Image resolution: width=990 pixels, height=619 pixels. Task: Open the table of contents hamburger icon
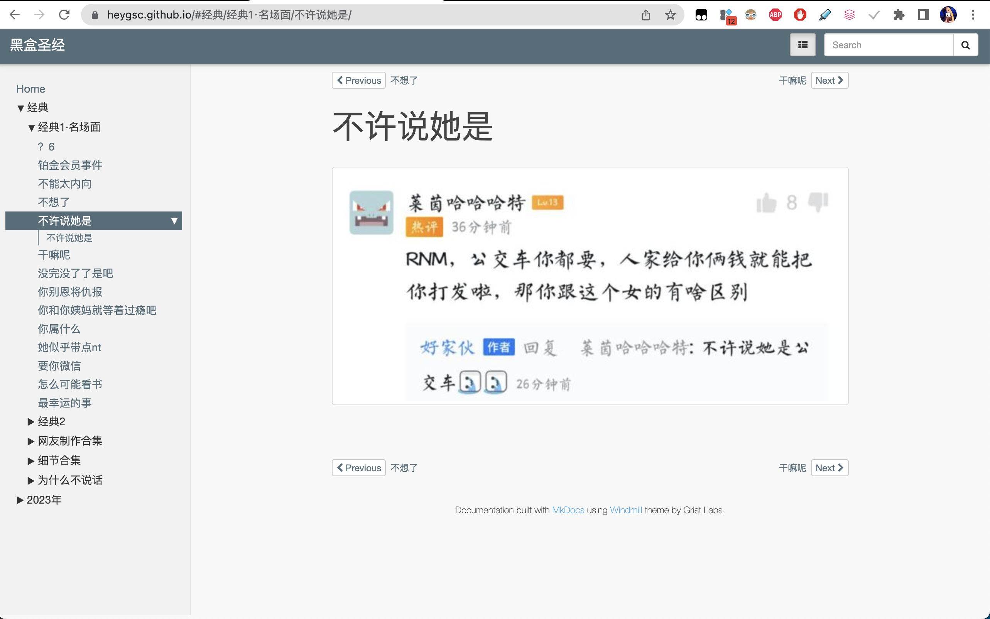tap(802, 45)
